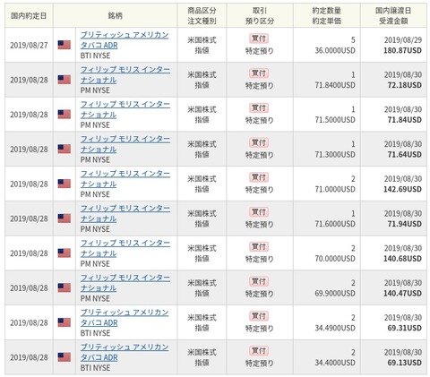Open the Philip Morris link in the 142.69USD row
Image resolution: width=430 pixels, height=377 pixels.
125,178
